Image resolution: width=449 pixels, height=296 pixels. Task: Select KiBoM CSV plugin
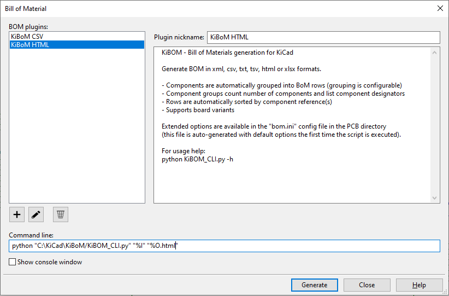click(76, 37)
